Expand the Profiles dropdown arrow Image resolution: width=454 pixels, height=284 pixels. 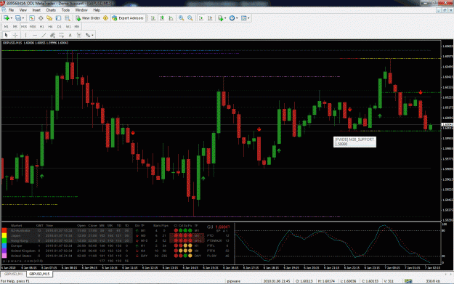click(x=23, y=18)
